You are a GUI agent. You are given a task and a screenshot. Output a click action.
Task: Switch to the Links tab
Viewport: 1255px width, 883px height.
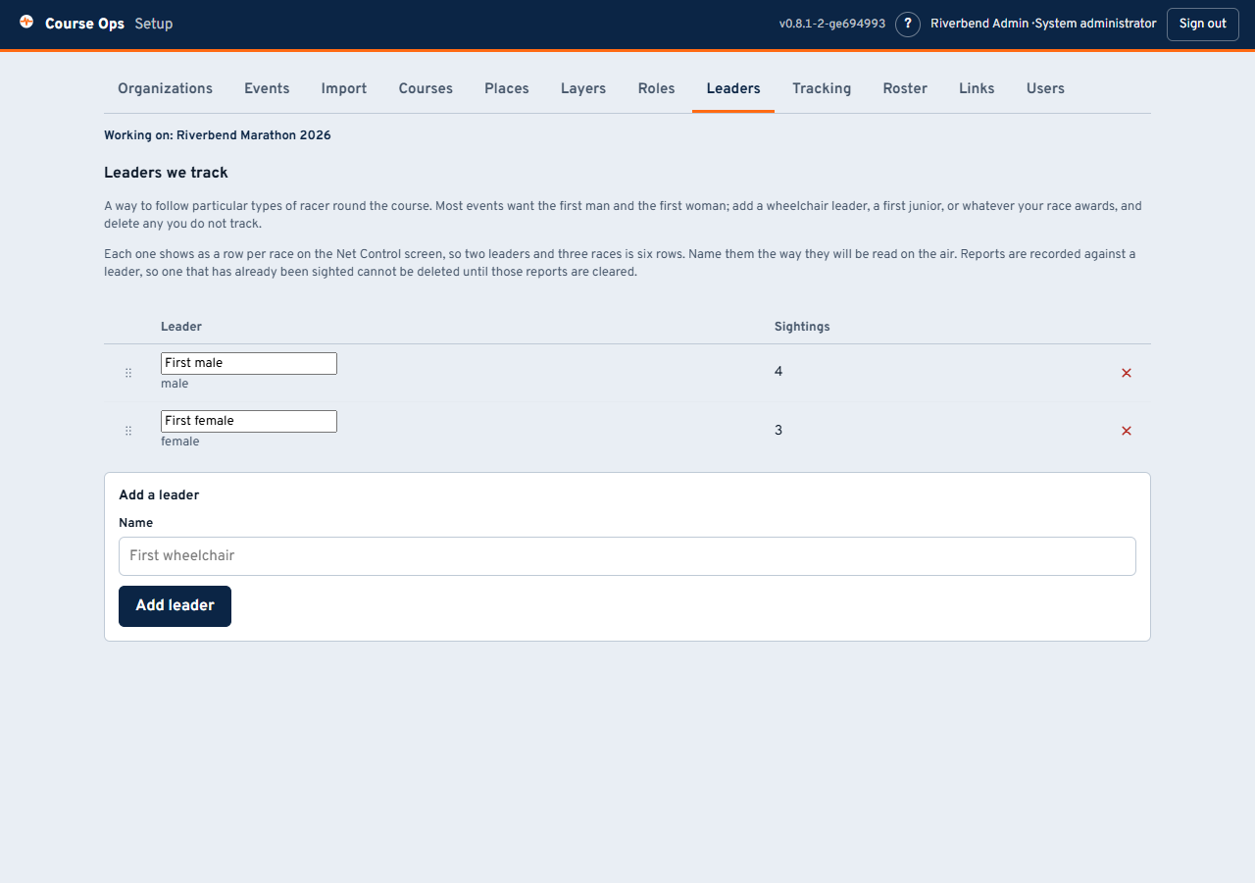click(x=977, y=88)
